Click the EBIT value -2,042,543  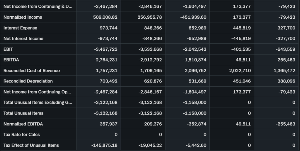coord(195,49)
